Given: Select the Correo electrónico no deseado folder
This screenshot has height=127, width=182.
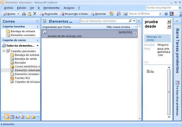Looking at the screenshot, I should pyautogui.click(x=25, y=66).
